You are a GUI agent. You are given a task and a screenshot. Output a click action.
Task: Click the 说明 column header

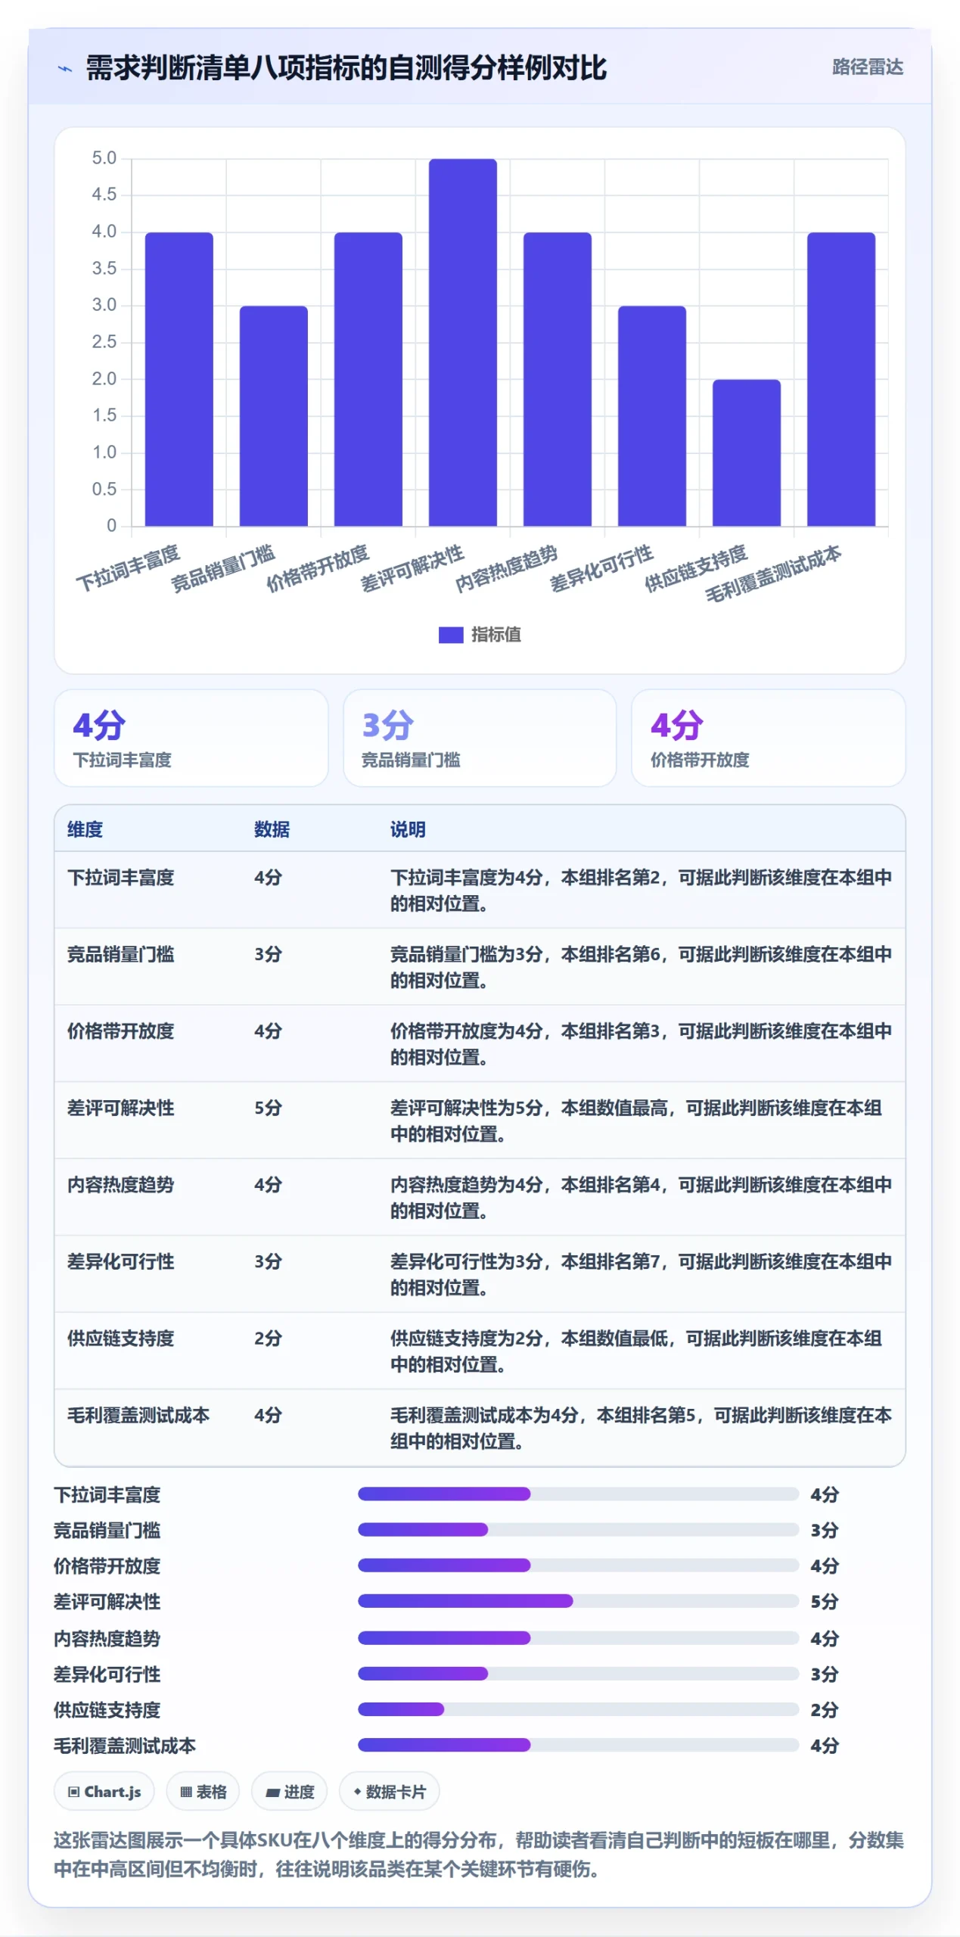pyautogui.click(x=408, y=829)
